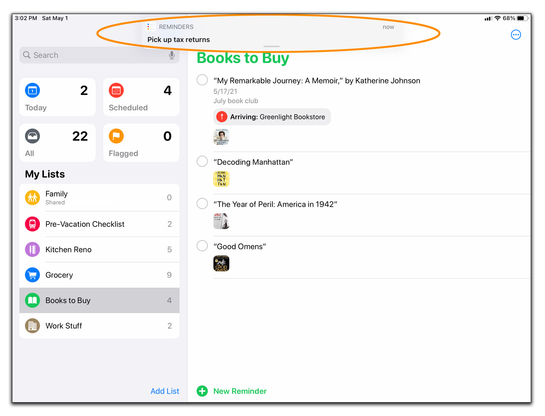The width and height of the screenshot is (545, 416).
Task: Click the Add List link
Action: pos(165,391)
